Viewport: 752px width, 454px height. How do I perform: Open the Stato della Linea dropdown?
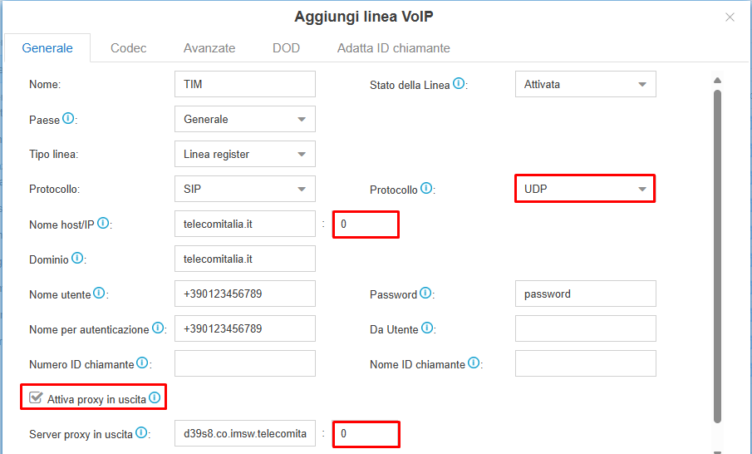point(585,84)
